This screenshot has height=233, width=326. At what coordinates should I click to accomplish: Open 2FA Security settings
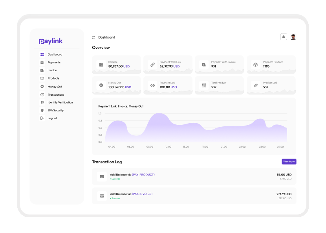pos(55,111)
